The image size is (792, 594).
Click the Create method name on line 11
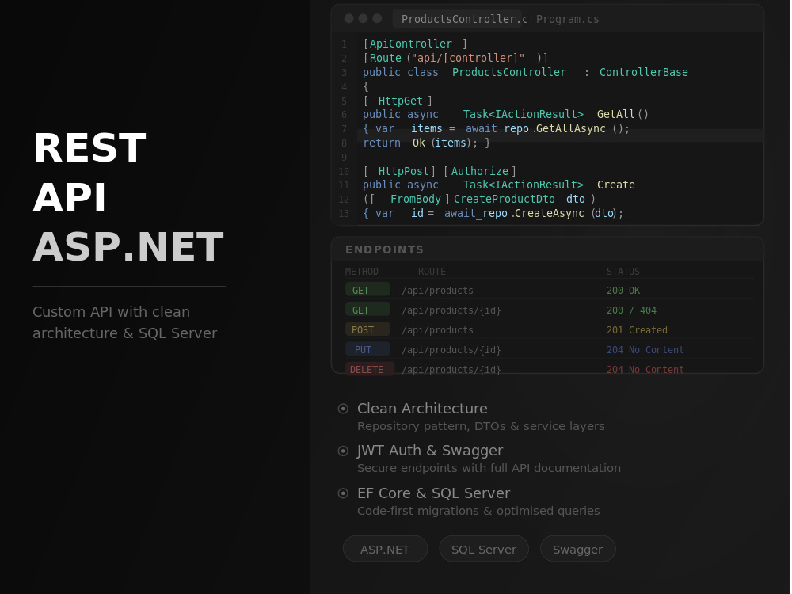point(615,185)
